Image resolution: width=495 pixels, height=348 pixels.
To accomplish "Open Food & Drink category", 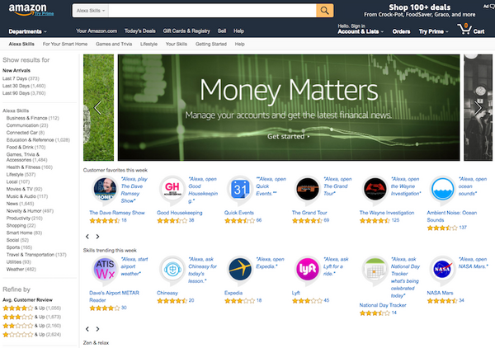I will [x=26, y=147].
